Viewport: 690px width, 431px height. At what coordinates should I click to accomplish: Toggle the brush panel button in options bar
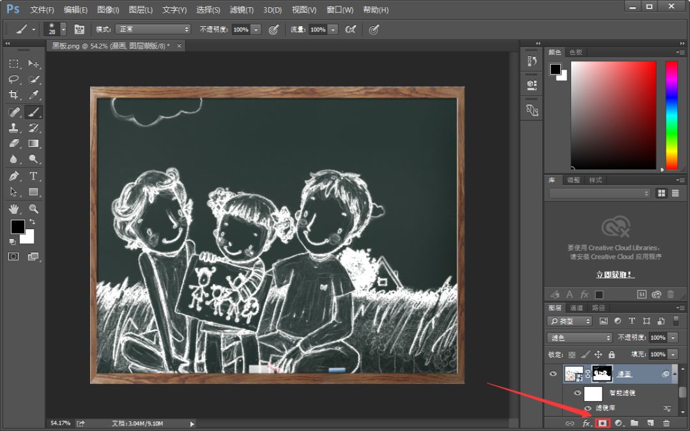[x=79, y=29]
